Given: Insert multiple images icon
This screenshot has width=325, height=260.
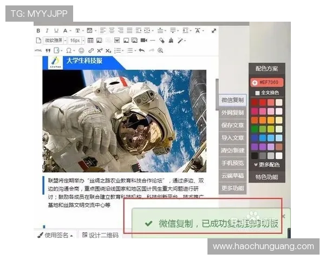Looking at the screenshot, I should (x=134, y=40).
